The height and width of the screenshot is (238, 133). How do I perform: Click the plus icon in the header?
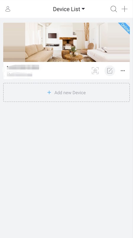pyautogui.click(x=124, y=9)
